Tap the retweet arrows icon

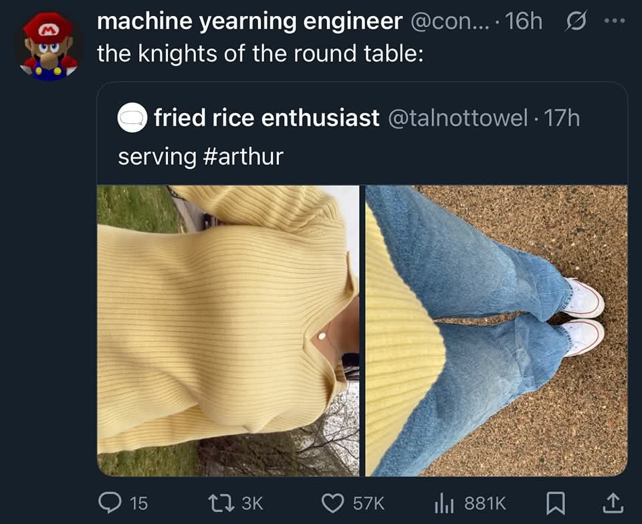click(221, 503)
